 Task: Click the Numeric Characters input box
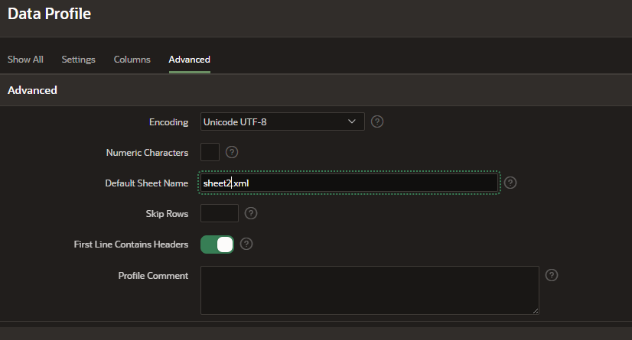[x=210, y=152]
